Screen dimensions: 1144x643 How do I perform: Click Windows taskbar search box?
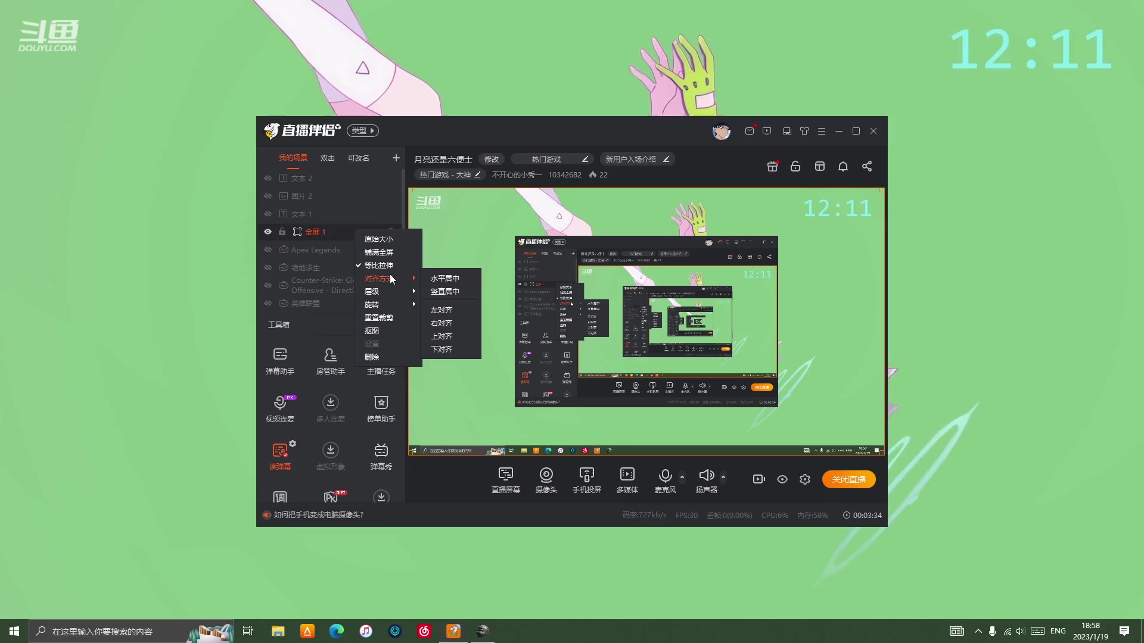point(131,631)
